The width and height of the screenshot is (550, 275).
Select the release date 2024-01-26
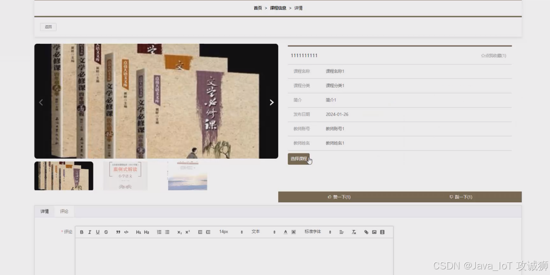(x=337, y=115)
